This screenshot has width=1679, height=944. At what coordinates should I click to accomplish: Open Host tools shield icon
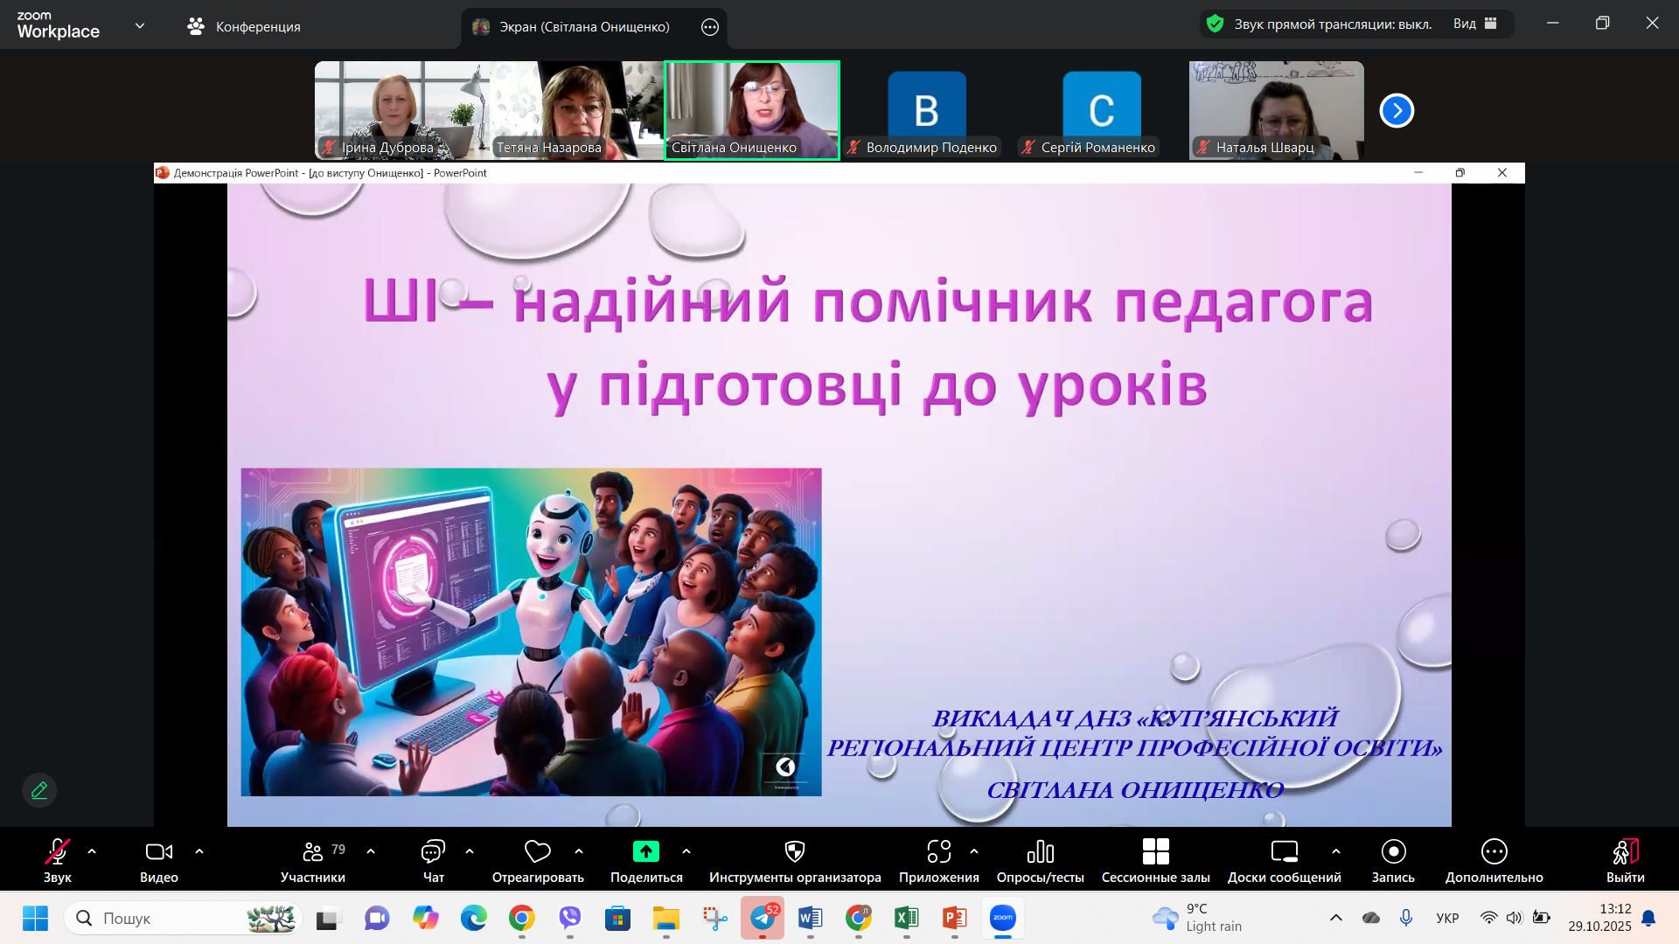click(794, 851)
